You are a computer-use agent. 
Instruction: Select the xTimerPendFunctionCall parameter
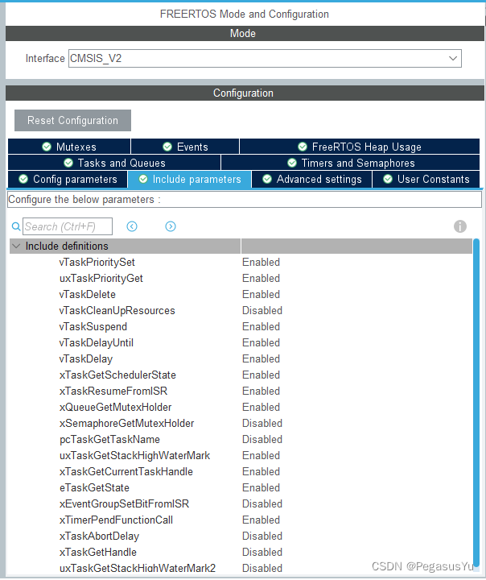click(x=116, y=520)
